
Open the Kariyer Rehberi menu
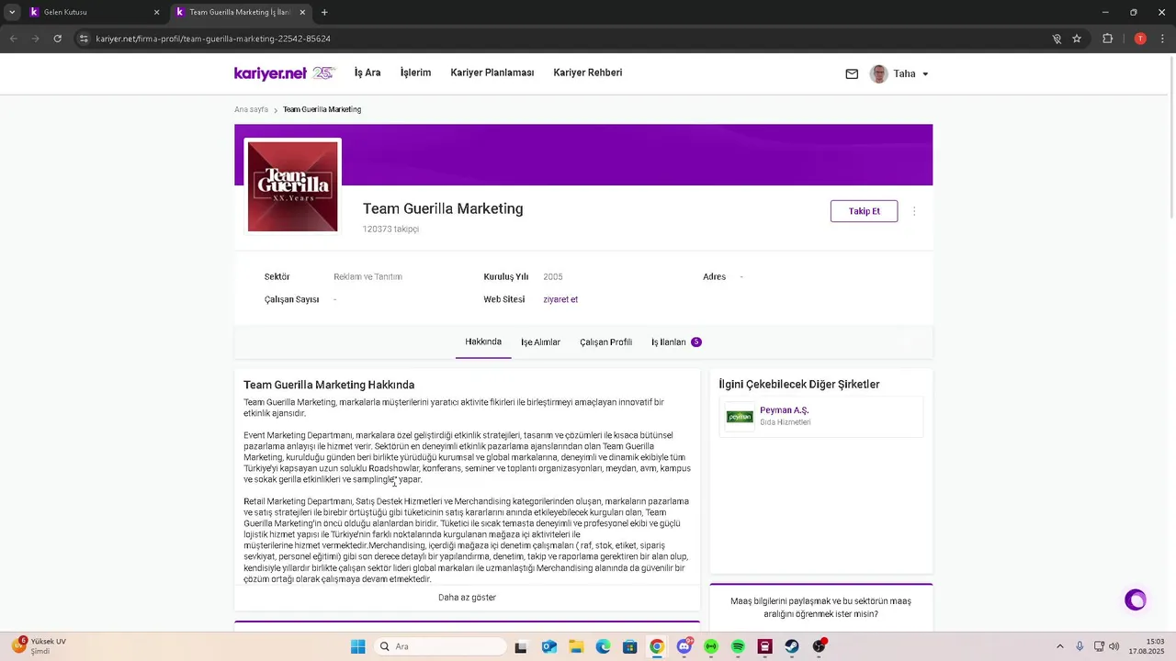(587, 73)
